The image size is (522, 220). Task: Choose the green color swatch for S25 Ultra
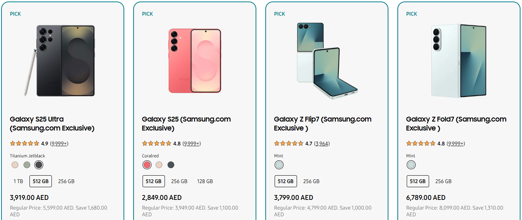(x=27, y=165)
